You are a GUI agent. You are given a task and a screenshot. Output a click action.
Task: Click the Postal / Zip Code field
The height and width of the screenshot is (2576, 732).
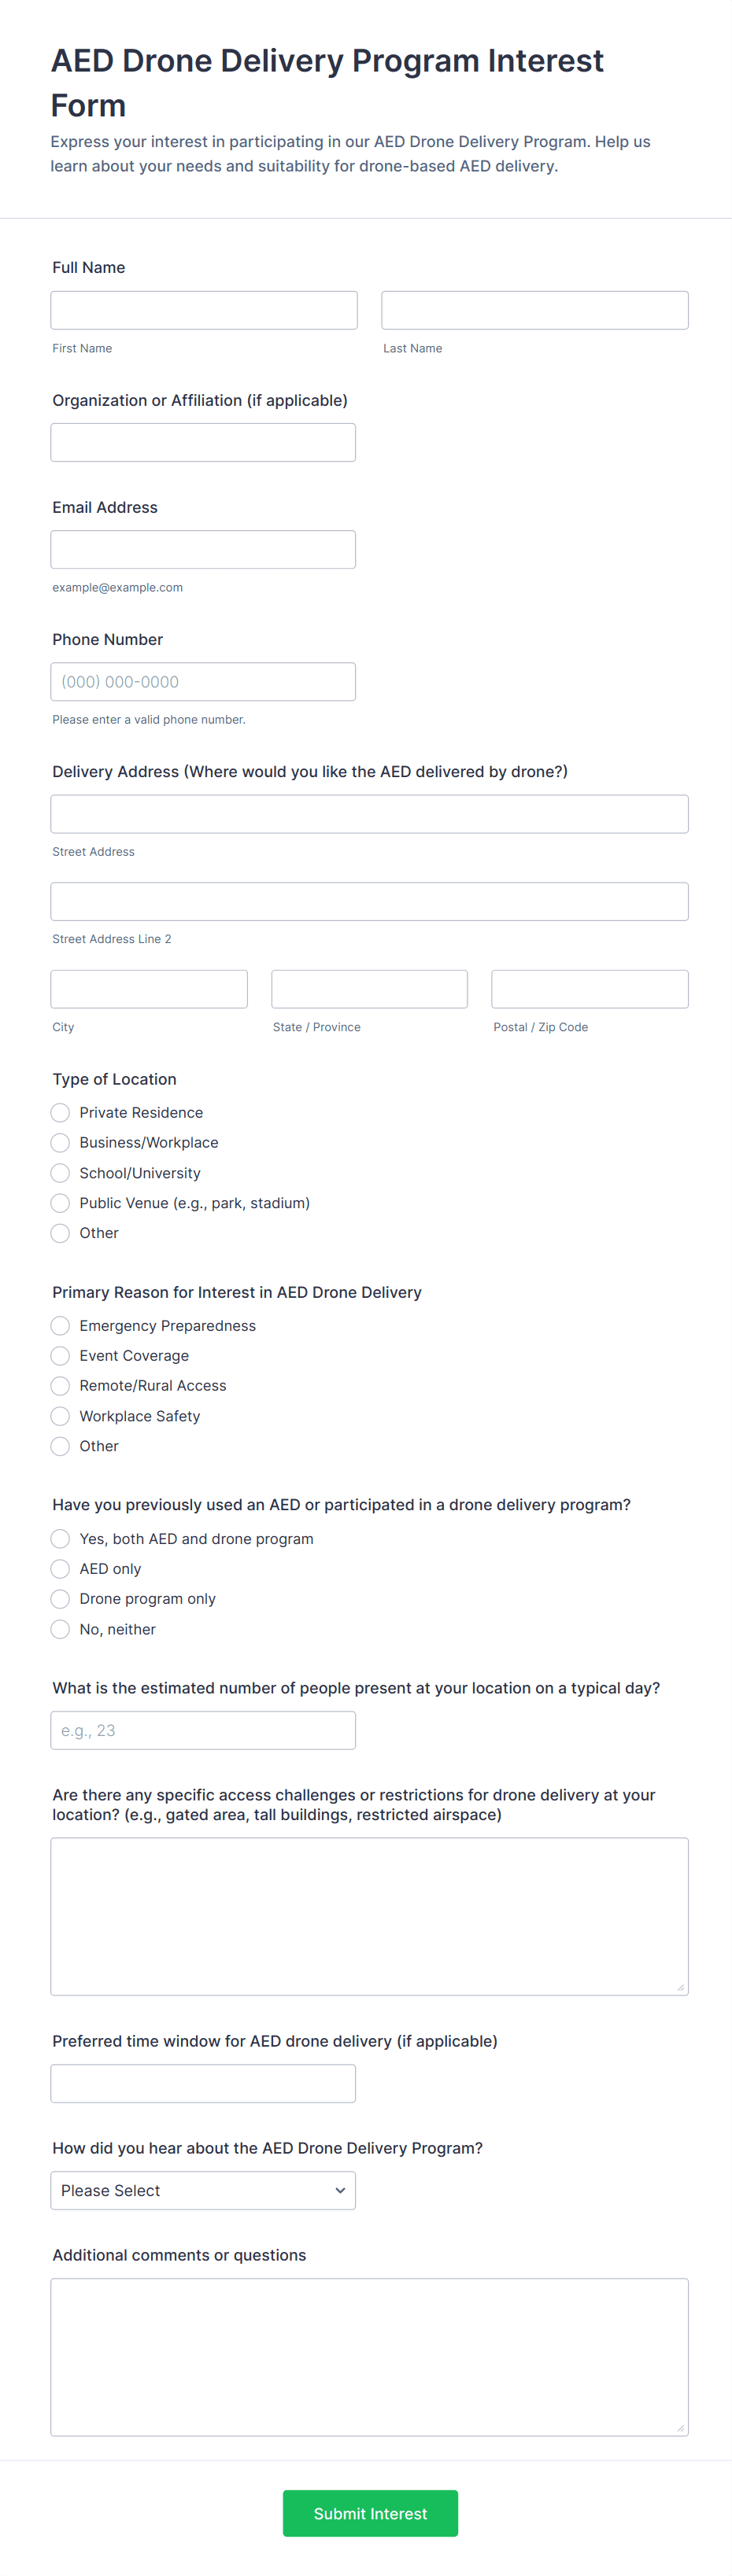[x=589, y=989]
